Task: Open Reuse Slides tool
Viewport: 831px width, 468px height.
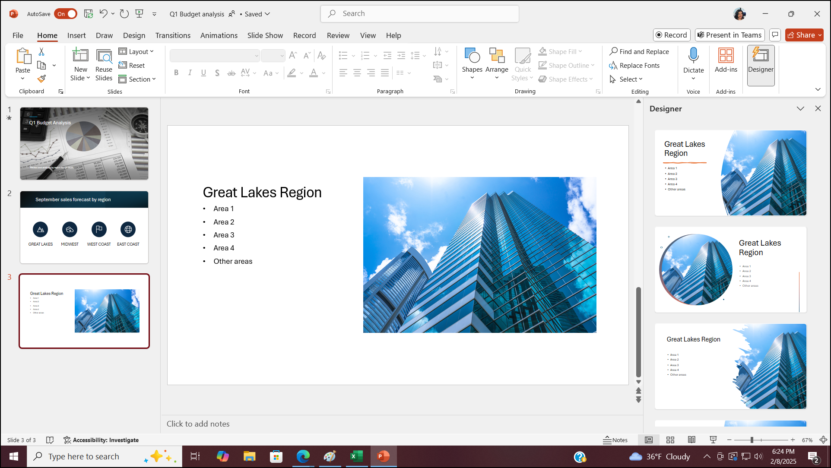Action: pos(104,65)
